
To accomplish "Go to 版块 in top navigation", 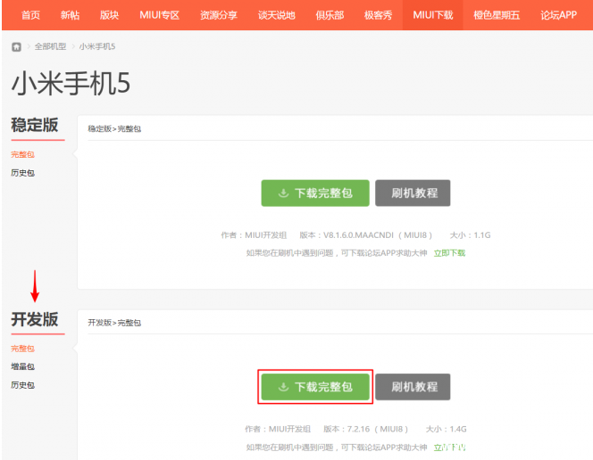I will point(109,15).
